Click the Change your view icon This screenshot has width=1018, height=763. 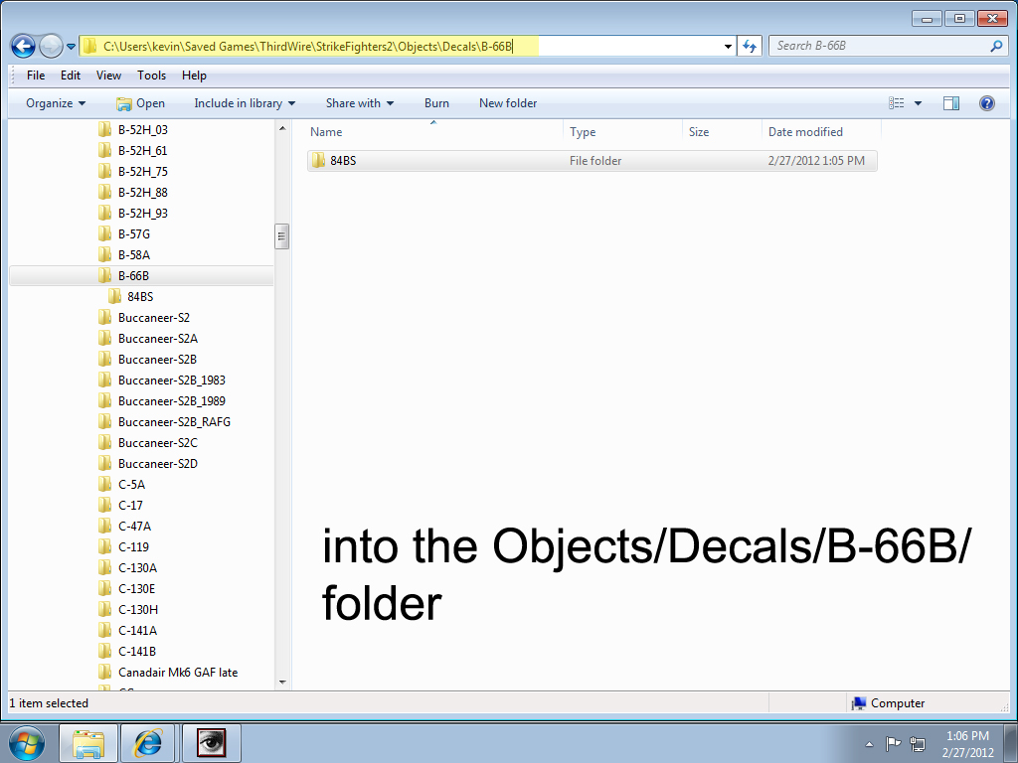896,103
